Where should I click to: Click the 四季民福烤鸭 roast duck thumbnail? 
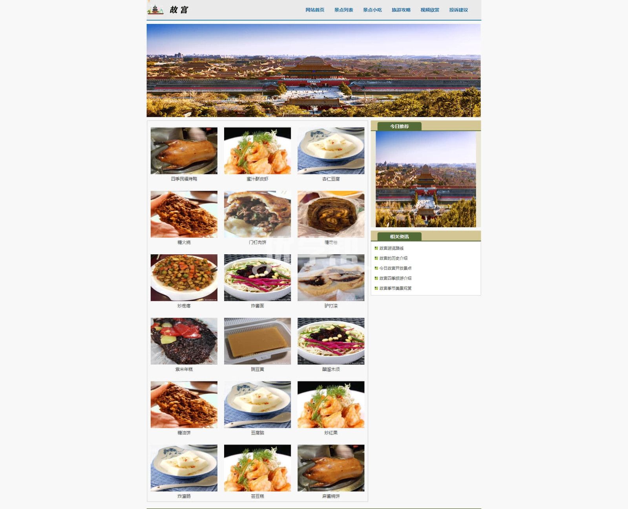click(x=184, y=151)
